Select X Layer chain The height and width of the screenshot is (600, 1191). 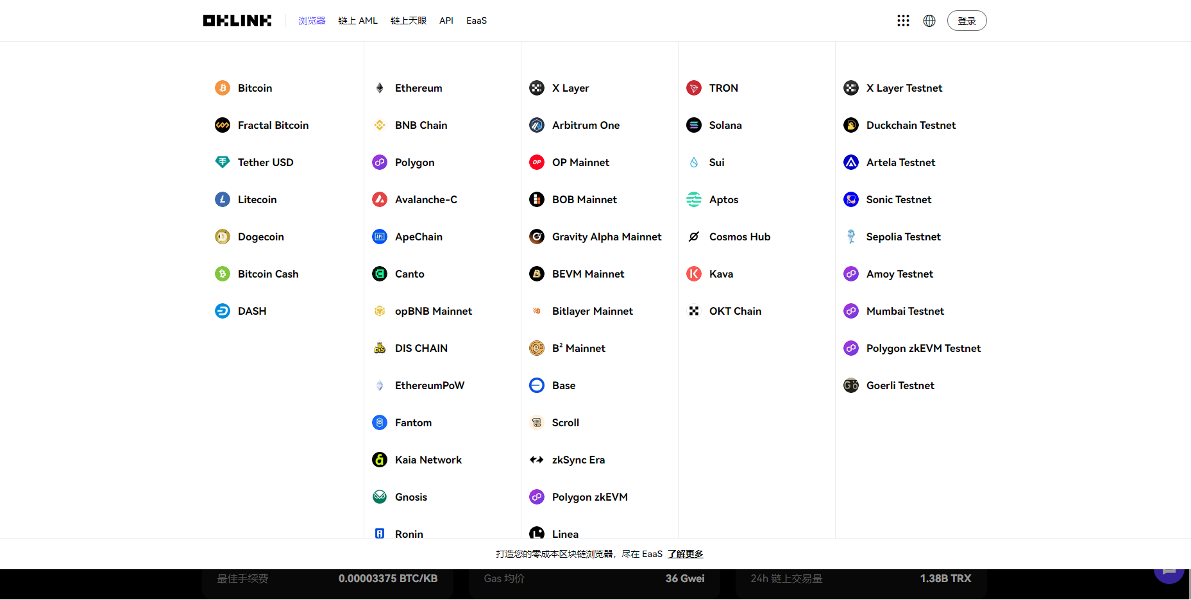click(x=570, y=88)
